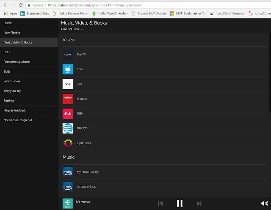Open Nokia Siemens Netw bookmark
The image size is (271, 210).
pyautogui.click(x=71, y=14)
